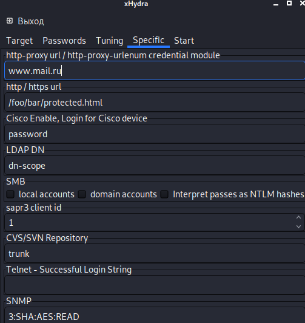Switch to the Target tab

pyautogui.click(x=19, y=41)
